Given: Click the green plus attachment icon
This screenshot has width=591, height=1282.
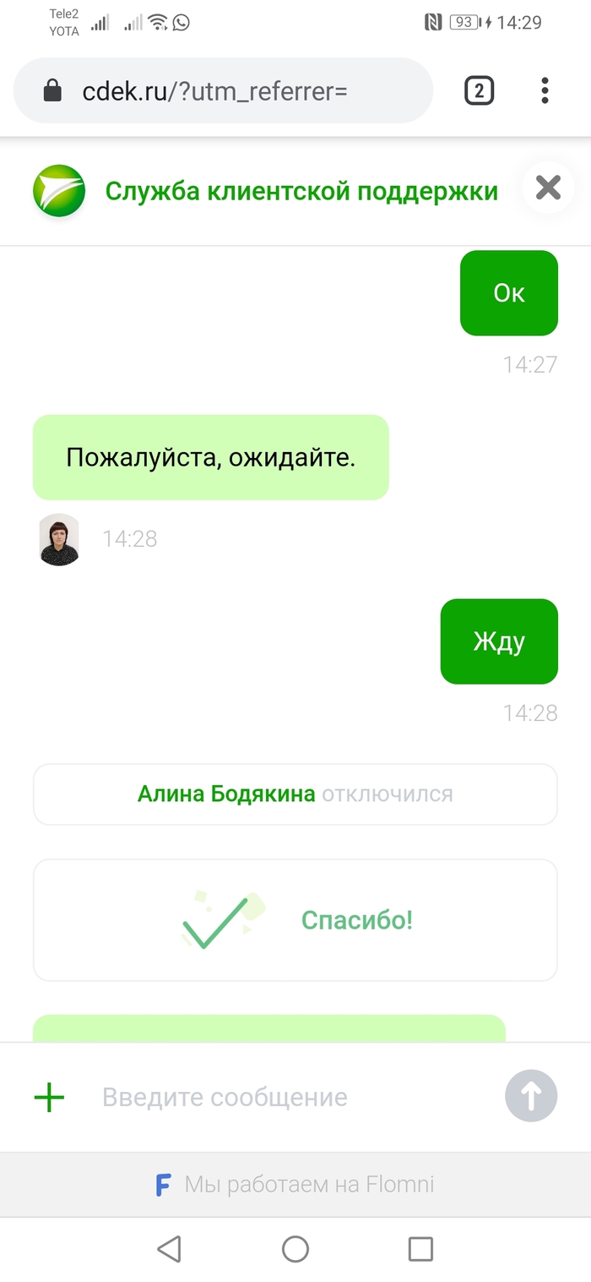Looking at the screenshot, I should point(49,1097).
